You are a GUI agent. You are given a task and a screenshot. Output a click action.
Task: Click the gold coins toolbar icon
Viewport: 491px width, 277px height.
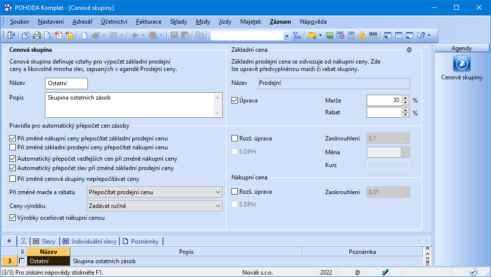tap(362, 35)
